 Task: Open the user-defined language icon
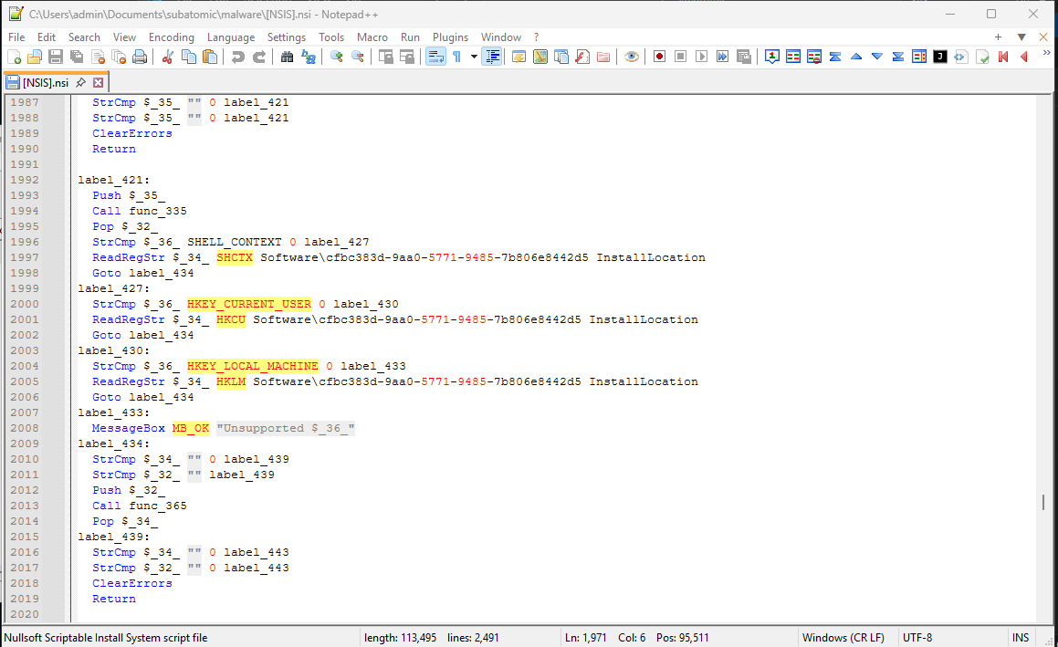tap(519, 57)
